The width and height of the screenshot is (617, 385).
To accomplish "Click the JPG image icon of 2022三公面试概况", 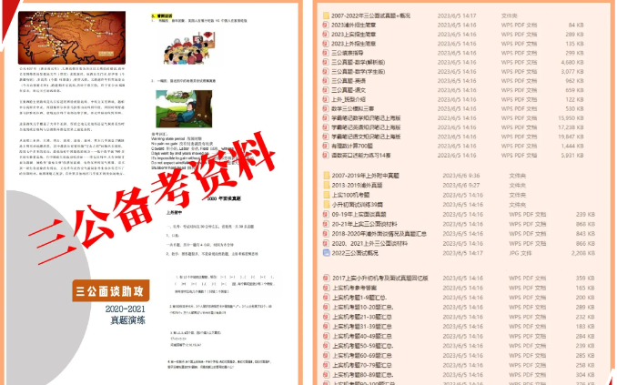I will 326,253.
